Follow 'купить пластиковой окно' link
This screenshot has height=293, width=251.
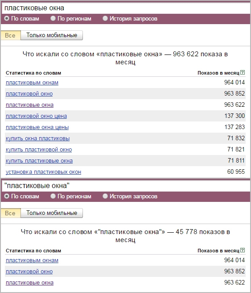39,150
